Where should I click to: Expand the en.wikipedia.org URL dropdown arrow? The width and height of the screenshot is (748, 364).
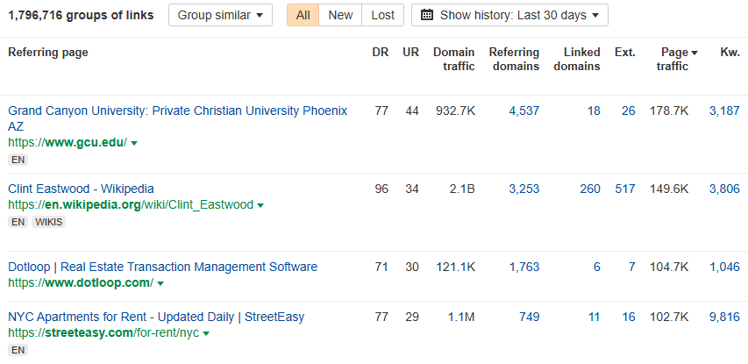260,205
